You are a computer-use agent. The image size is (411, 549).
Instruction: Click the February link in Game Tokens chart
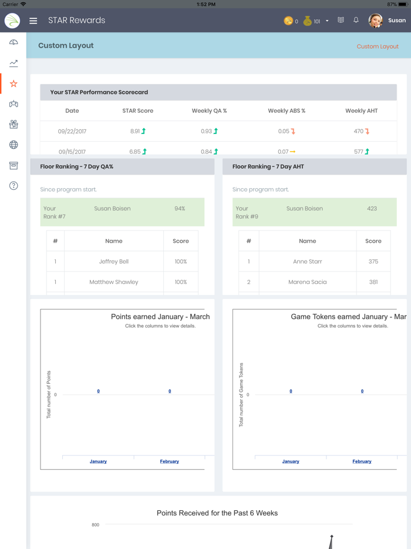click(362, 461)
